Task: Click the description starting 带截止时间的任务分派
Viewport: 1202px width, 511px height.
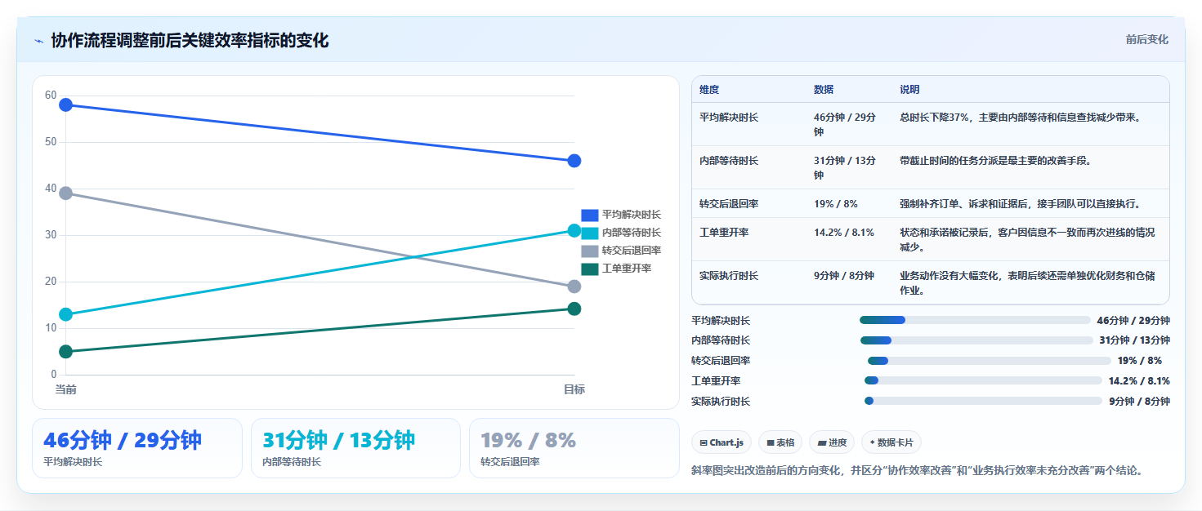Action: click(x=995, y=161)
